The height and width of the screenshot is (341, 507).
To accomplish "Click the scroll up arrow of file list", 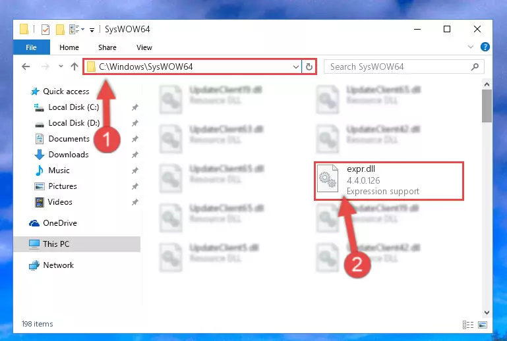I will click(x=487, y=85).
